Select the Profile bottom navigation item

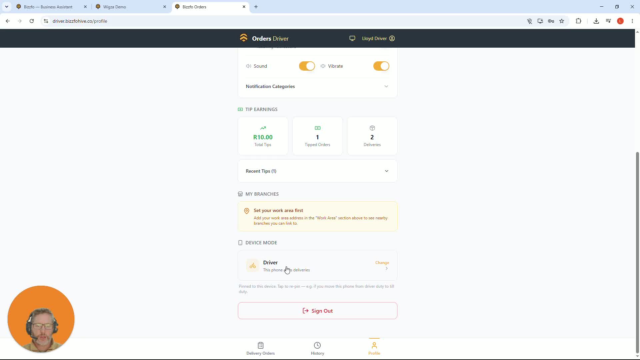374,348
